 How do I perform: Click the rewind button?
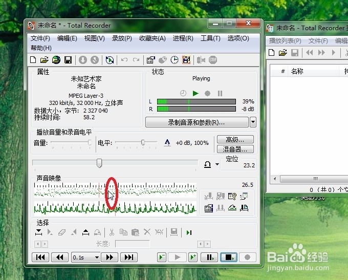pyautogui.click(x=60, y=257)
